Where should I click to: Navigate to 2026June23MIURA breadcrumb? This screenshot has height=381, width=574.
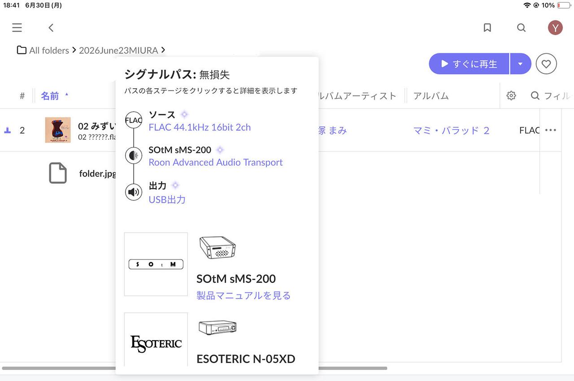pyautogui.click(x=118, y=50)
